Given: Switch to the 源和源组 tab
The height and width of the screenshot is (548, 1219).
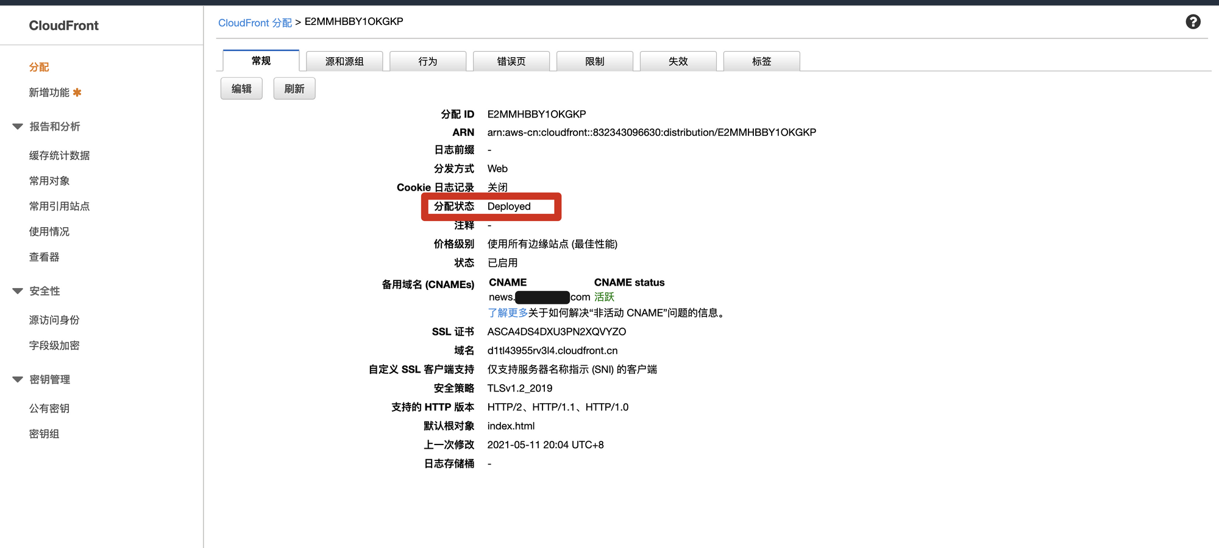Looking at the screenshot, I should click(x=344, y=61).
